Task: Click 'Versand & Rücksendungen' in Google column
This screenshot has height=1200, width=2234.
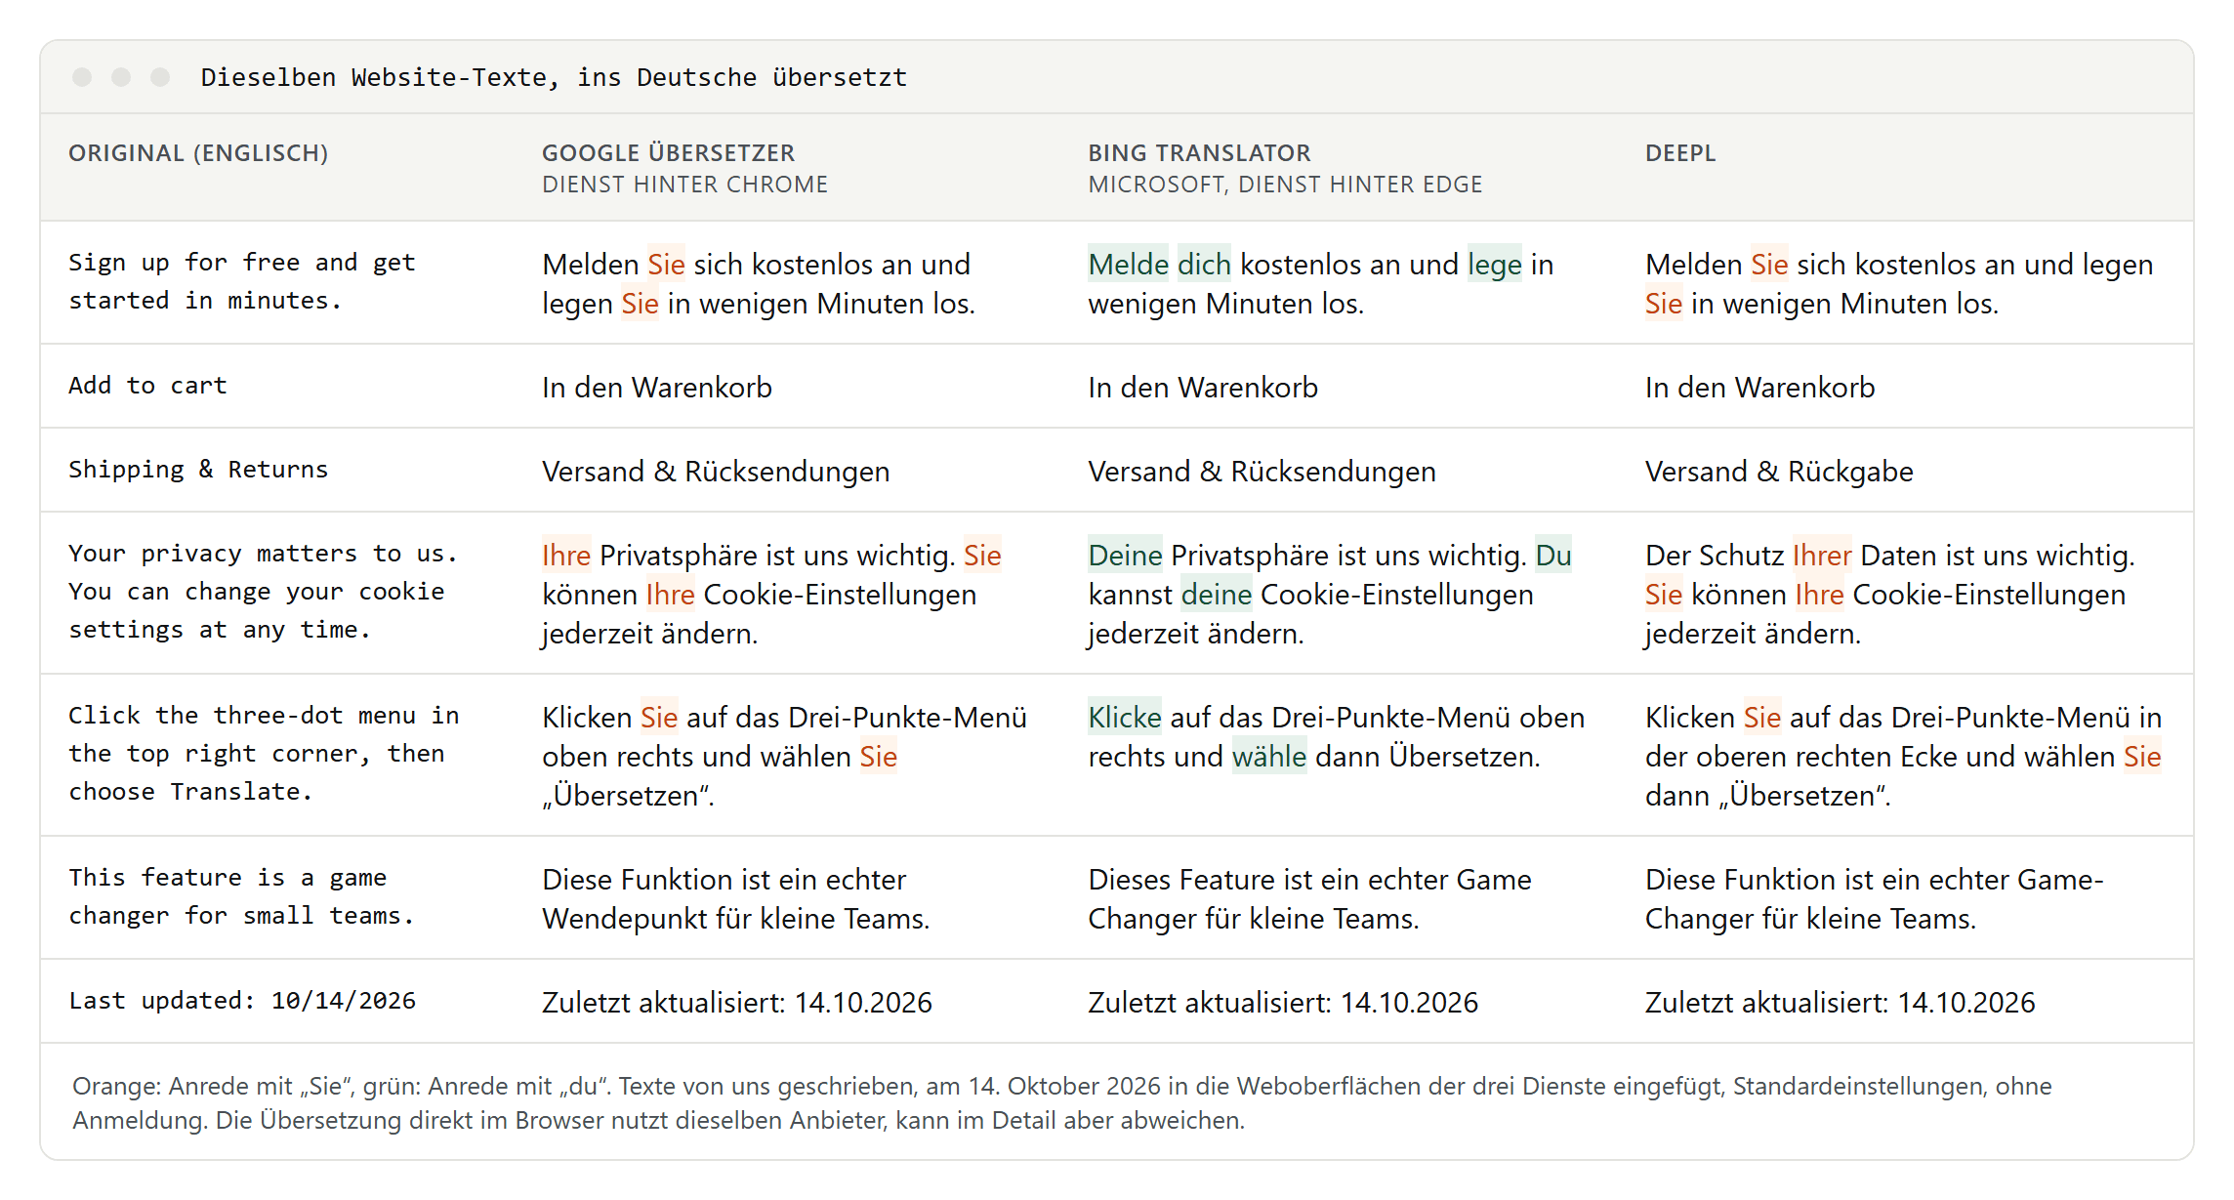Action: [x=716, y=472]
